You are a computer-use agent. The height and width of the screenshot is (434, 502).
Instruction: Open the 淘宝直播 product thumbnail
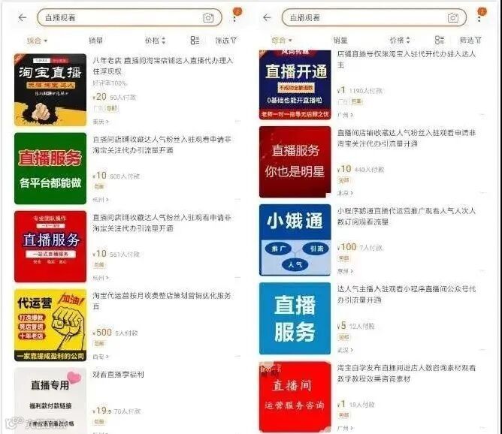50,90
